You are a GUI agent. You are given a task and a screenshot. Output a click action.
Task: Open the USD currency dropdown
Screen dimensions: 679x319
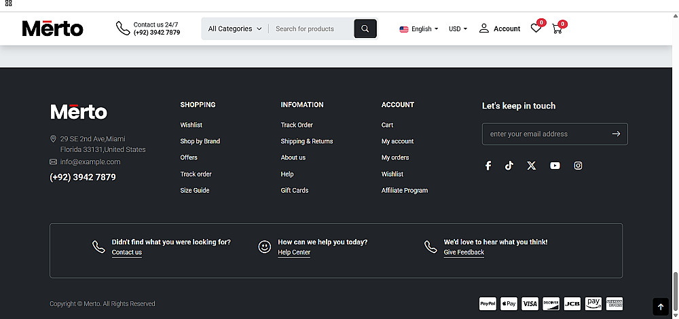coord(458,29)
